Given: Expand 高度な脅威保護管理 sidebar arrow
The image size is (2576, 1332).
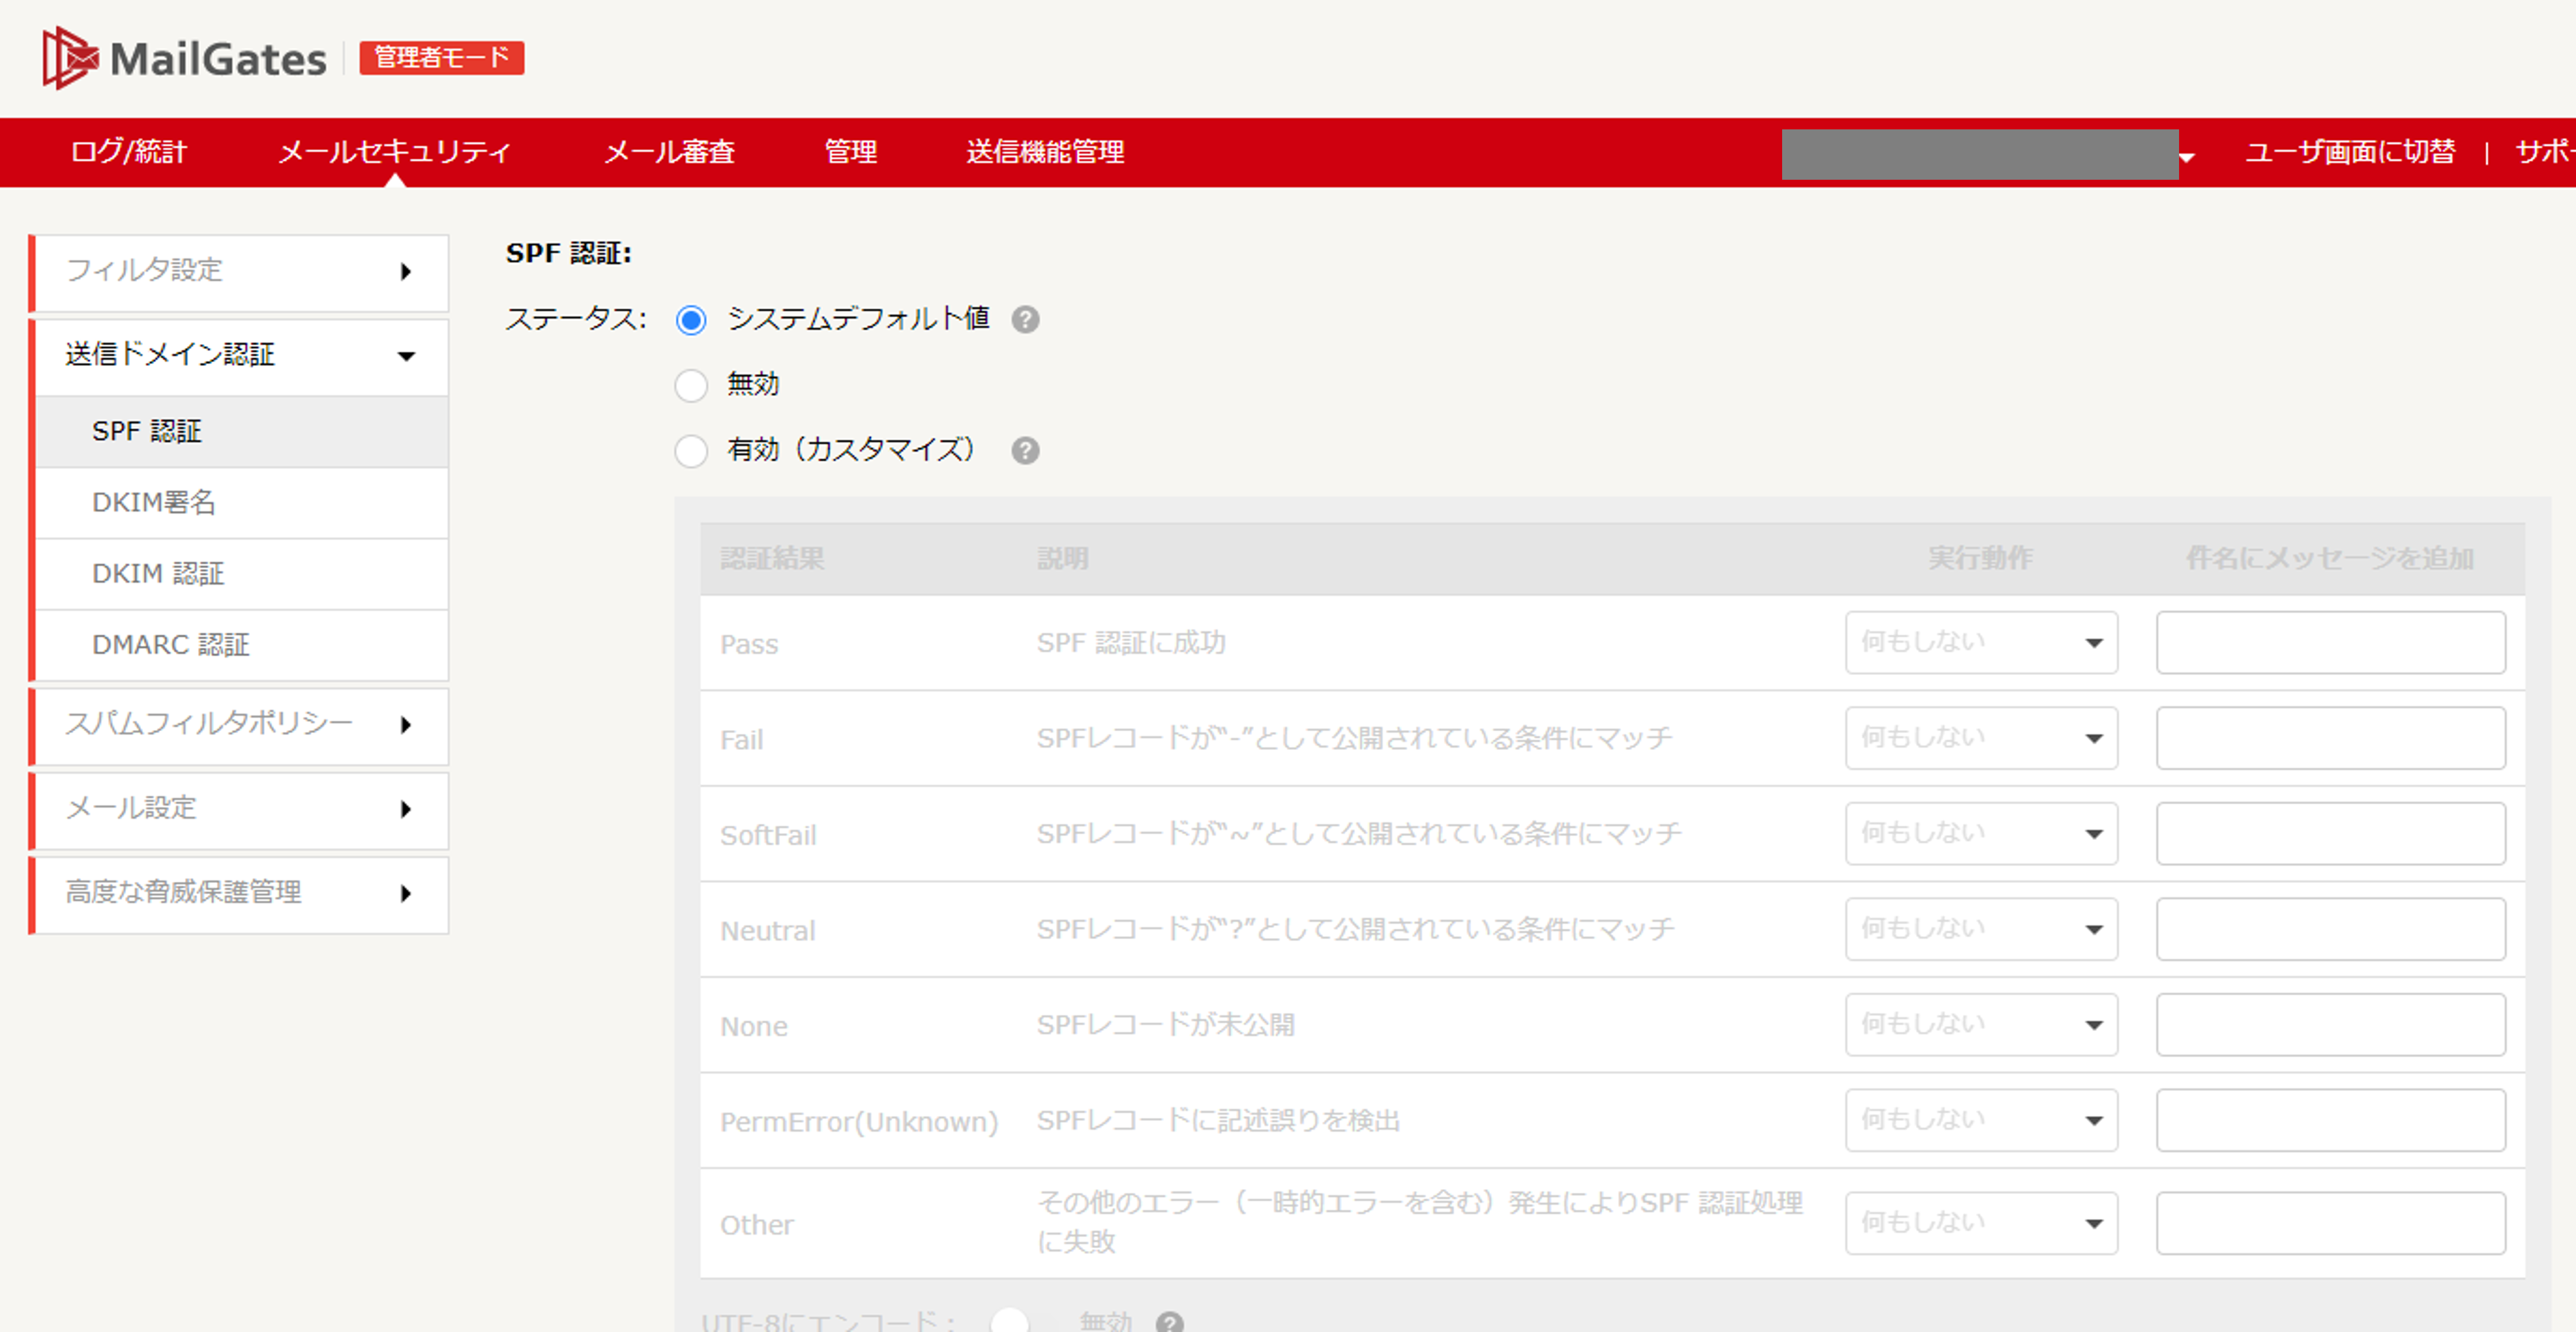Looking at the screenshot, I should pos(406,893).
